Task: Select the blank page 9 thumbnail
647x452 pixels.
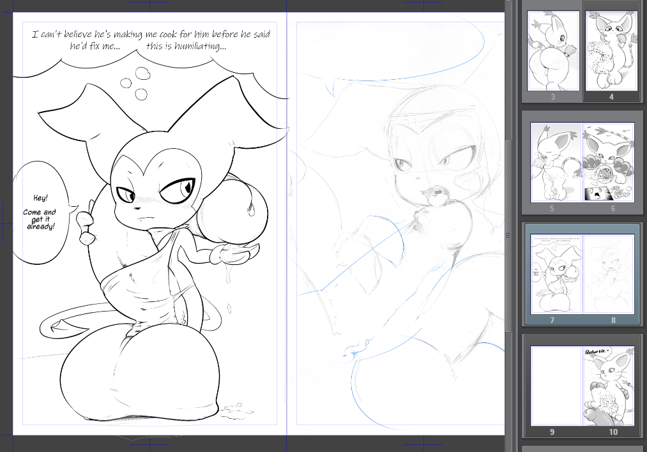Action: pos(556,385)
